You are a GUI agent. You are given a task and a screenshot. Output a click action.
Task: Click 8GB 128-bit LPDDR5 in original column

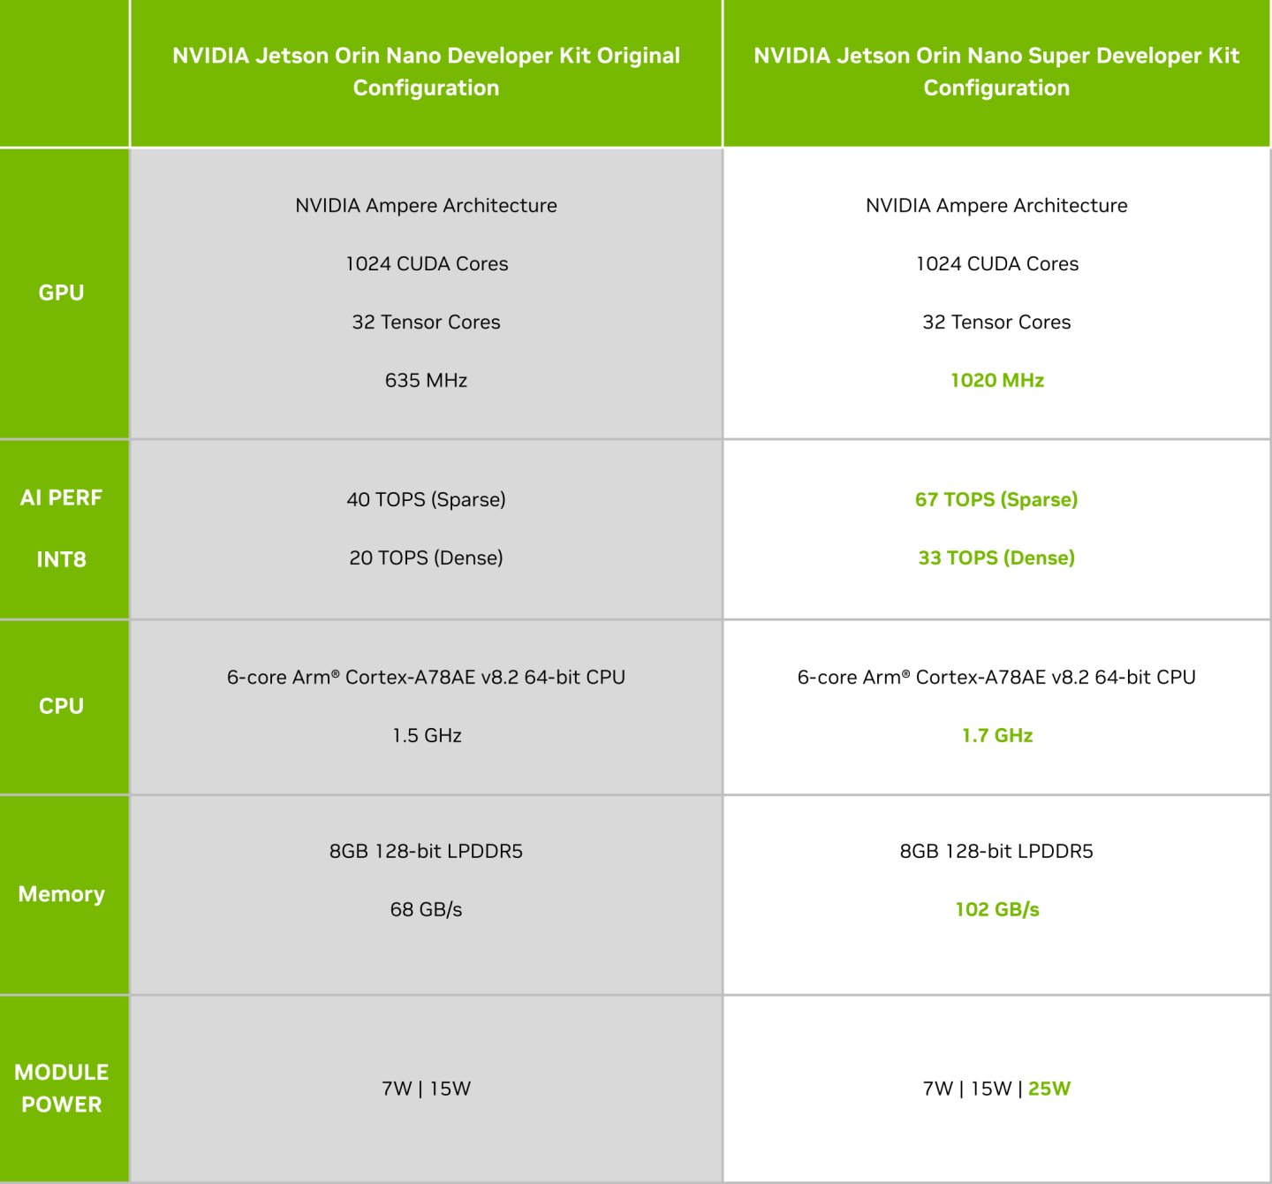pos(426,851)
